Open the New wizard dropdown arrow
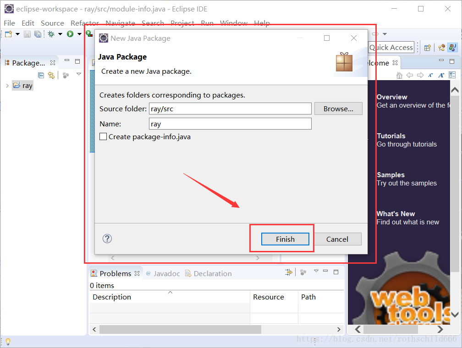 point(18,34)
